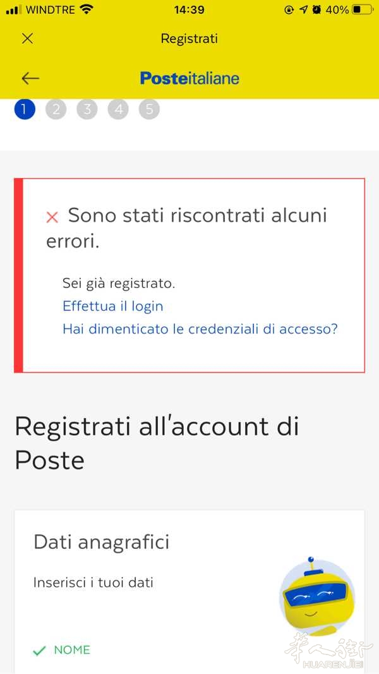This screenshot has width=379, height=674.
Task: Jump to step 3 indicator
Action: [87, 109]
